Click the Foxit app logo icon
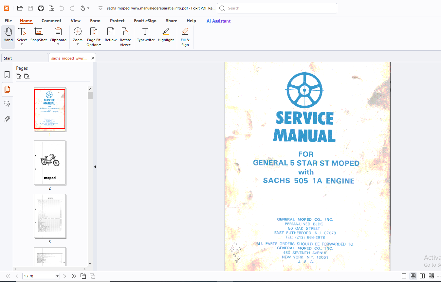The width and height of the screenshot is (441, 282). pyautogui.click(x=7, y=8)
